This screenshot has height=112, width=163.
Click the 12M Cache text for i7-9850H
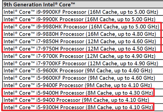[102, 41]
